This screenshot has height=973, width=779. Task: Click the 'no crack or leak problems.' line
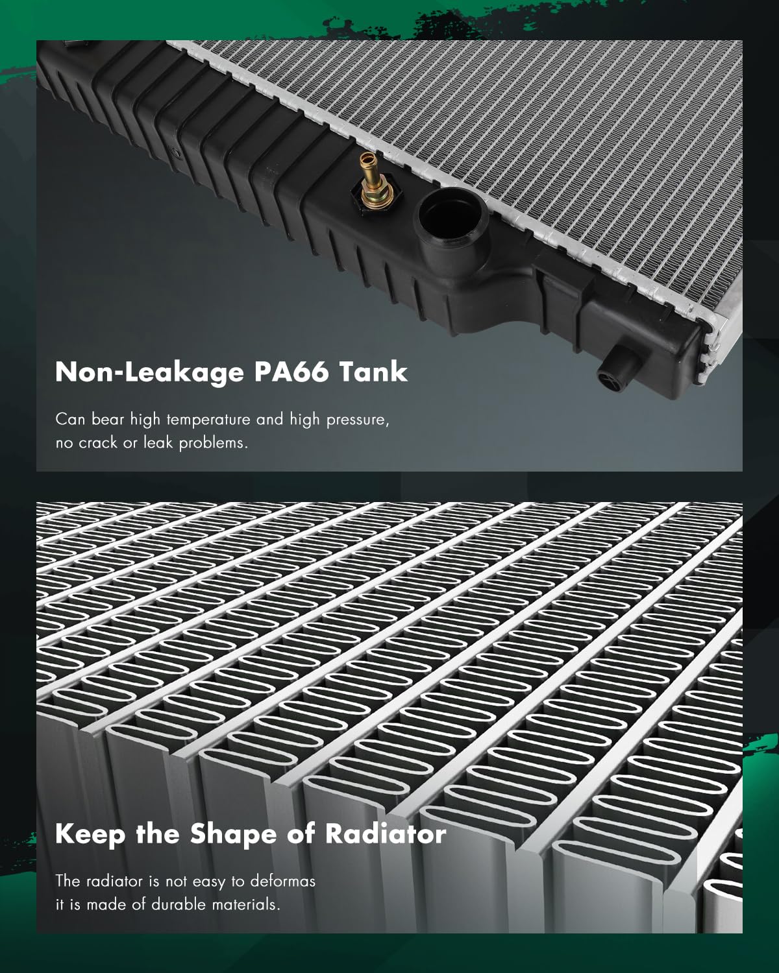pos(152,443)
